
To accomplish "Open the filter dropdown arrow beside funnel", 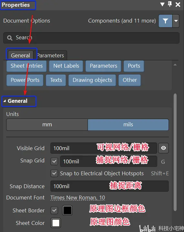I will [176, 21].
